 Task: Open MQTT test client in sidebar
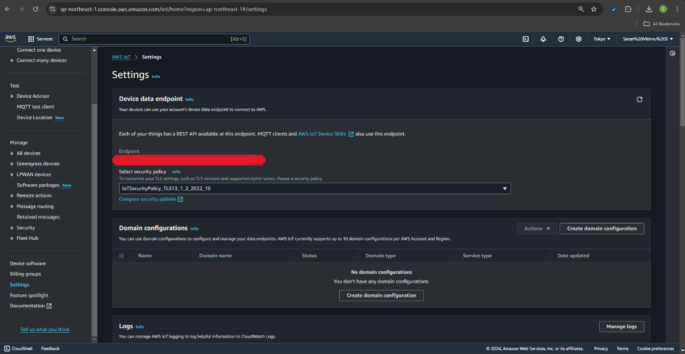[35, 107]
